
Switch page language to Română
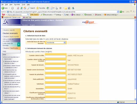pos(25,25)
